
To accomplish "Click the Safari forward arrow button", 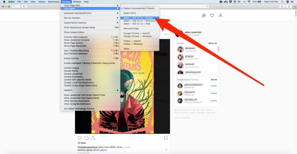I will click(x=18, y=6).
